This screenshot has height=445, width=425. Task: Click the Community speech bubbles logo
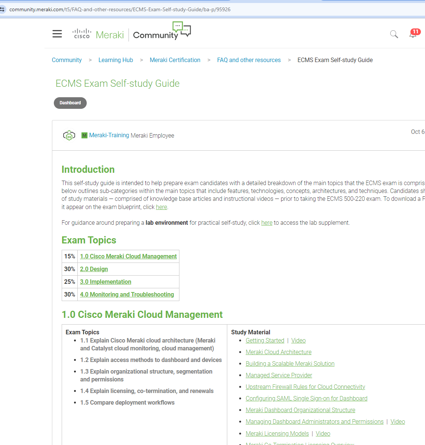click(x=182, y=29)
